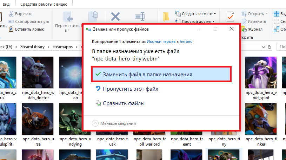Viewport: 286px width, 160px height.
Task: Open the address bar history dropdown
Action: [264, 47]
